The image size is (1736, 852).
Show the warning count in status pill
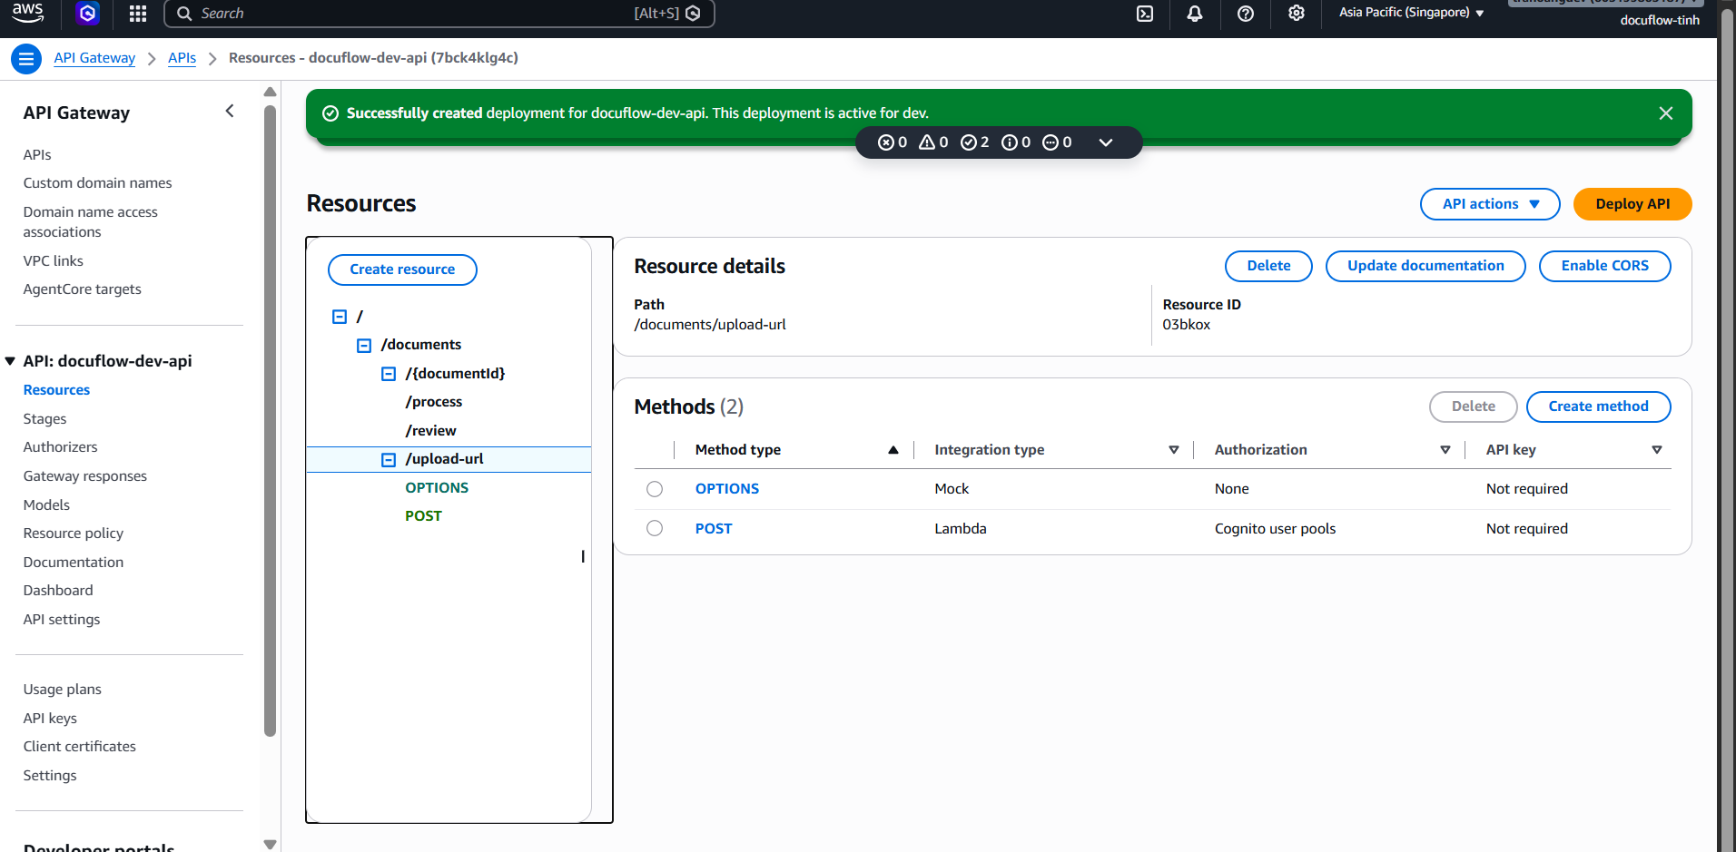[x=933, y=142]
